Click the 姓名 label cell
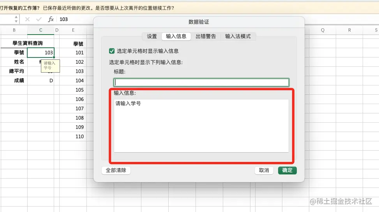The width and height of the screenshot is (379, 212). (x=14, y=62)
